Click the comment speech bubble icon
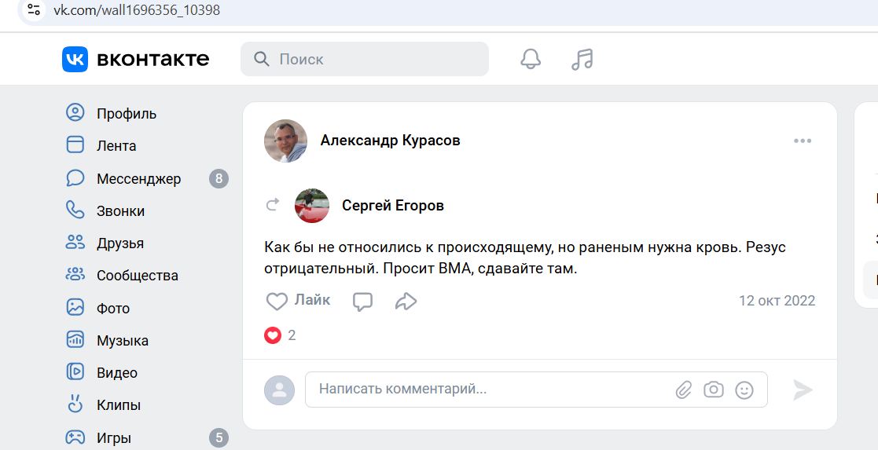Viewport: 878px width, 450px height. 362,302
